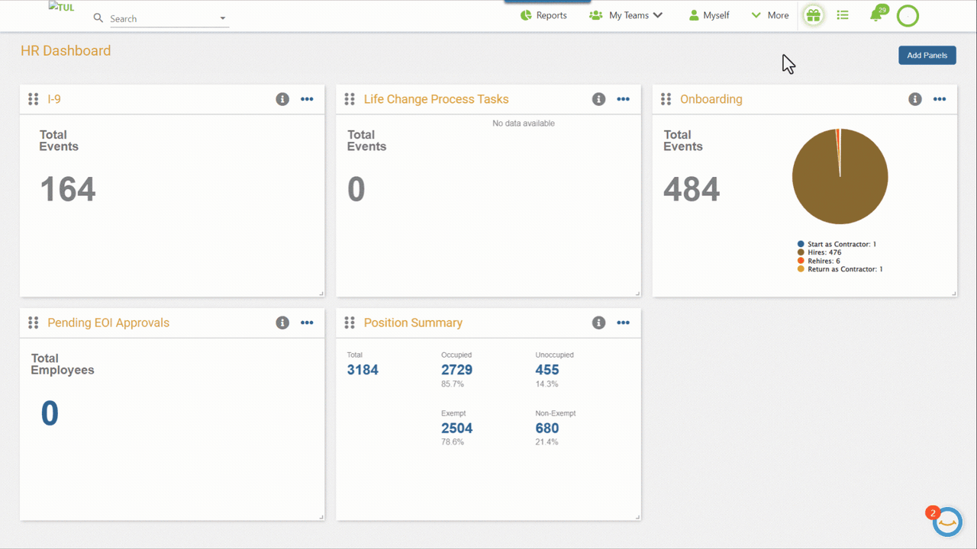Click Pending EOI Approvals drag handle
The width and height of the screenshot is (977, 549).
[33, 323]
